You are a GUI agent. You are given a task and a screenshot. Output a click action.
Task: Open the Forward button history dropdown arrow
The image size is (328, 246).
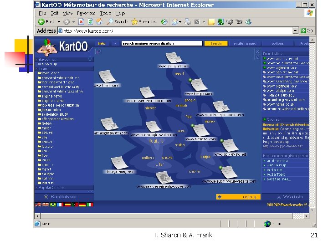pos(73,22)
